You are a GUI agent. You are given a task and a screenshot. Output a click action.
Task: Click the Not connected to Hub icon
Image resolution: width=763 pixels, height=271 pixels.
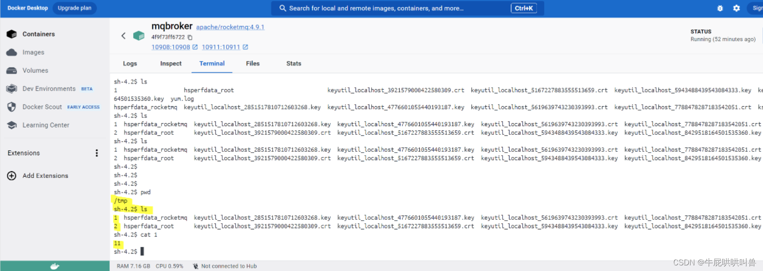click(196, 266)
